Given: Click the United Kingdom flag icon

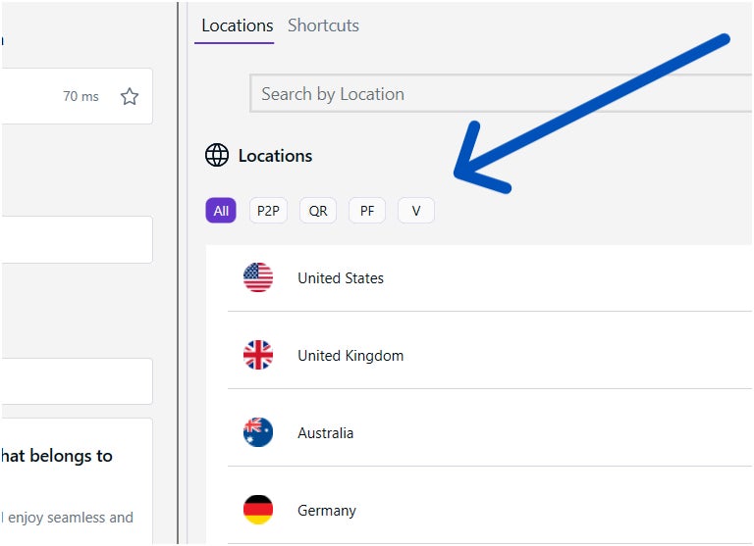Looking at the screenshot, I should (x=258, y=355).
